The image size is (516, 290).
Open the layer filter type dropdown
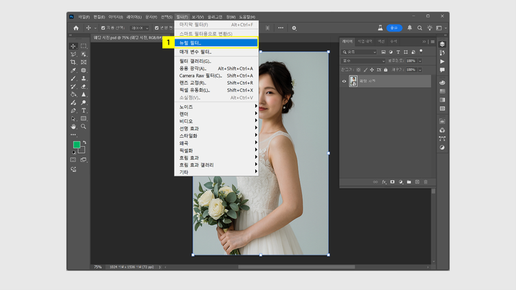pos(358,52)
